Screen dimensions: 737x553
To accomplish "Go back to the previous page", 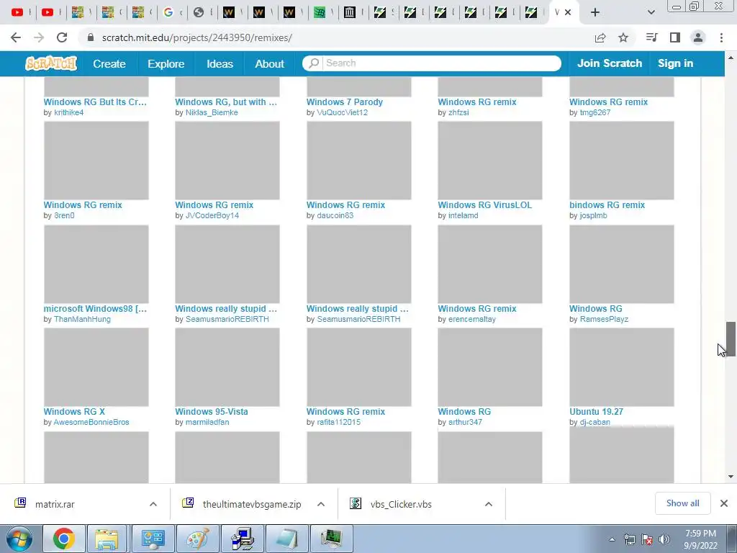I will click(x=16, y=37).
